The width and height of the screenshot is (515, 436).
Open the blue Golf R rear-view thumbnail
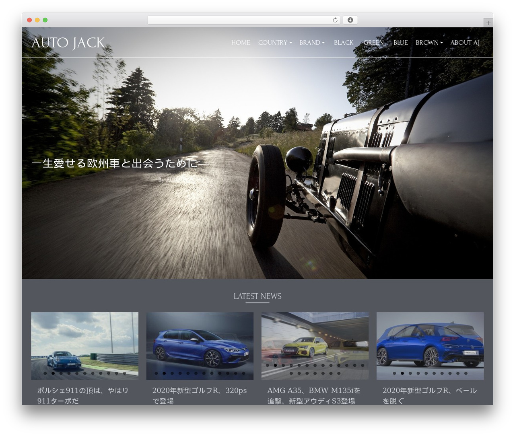430,346
